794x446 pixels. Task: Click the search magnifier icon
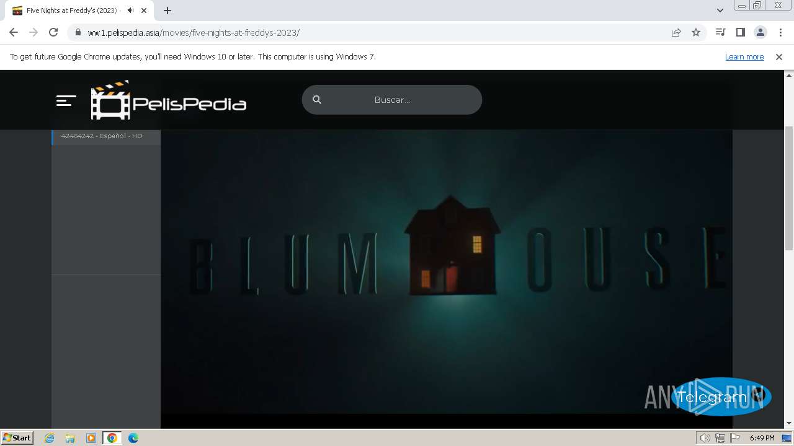(x=317, y=100)
